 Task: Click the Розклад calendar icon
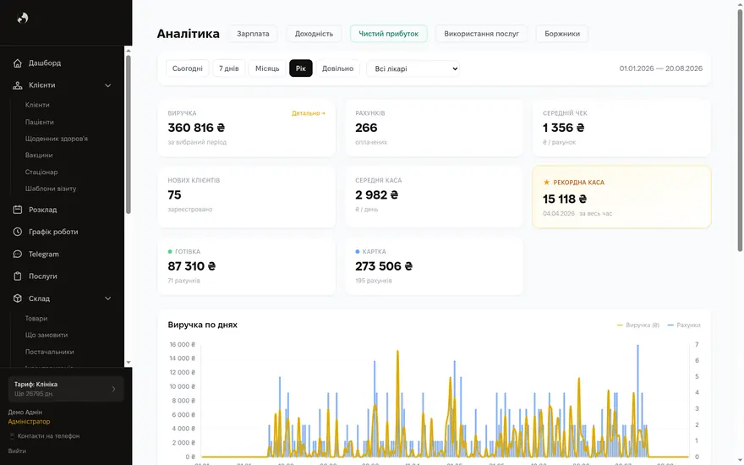tap(18, 210)
